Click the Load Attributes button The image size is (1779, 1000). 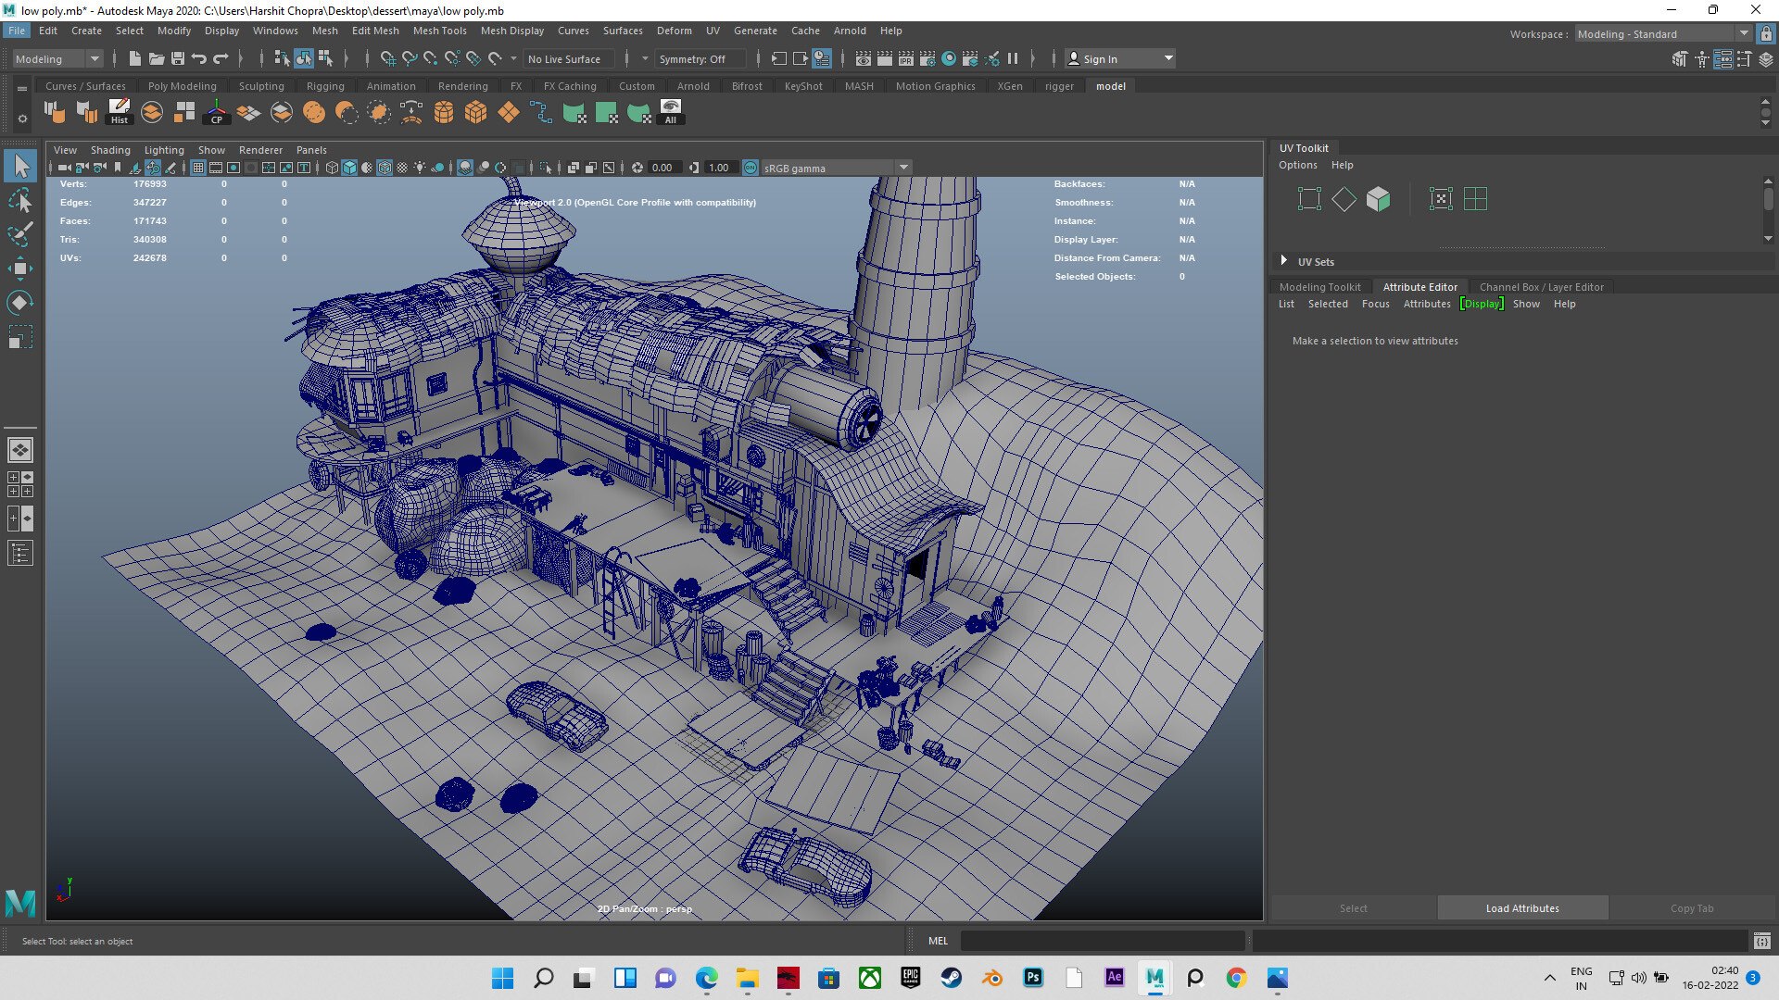pos(1522,908)
